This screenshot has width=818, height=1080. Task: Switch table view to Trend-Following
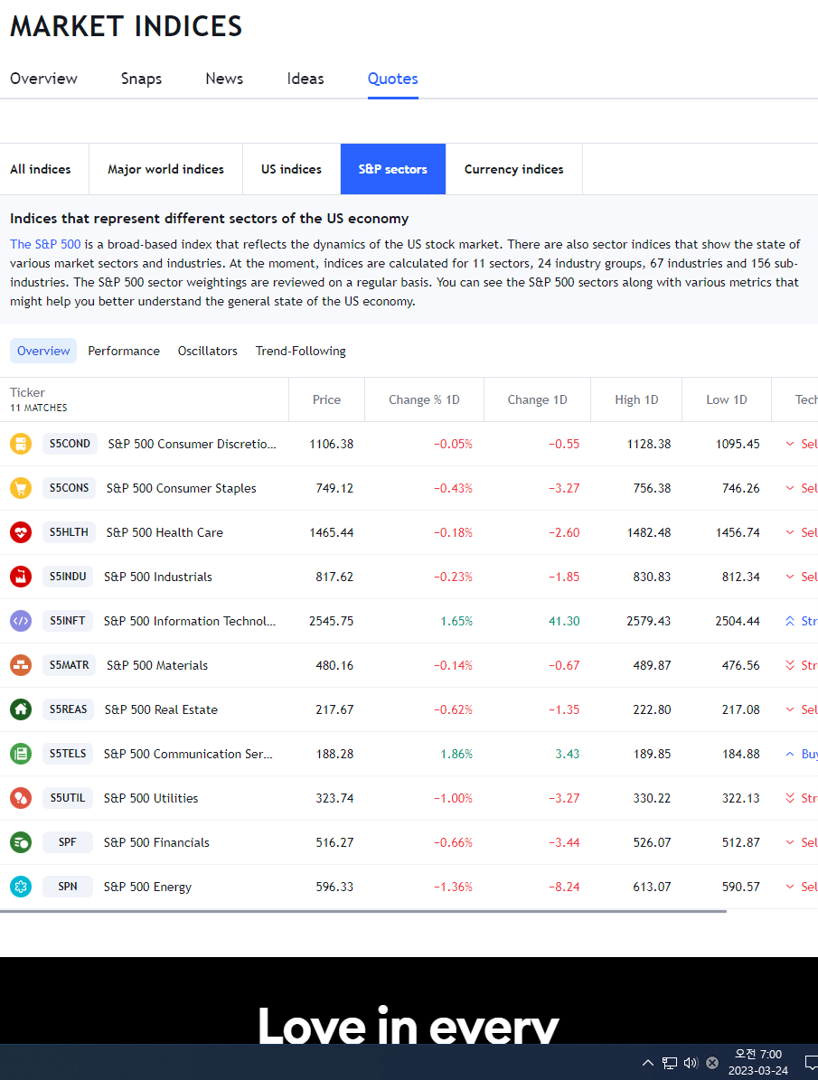pos(300,351)
